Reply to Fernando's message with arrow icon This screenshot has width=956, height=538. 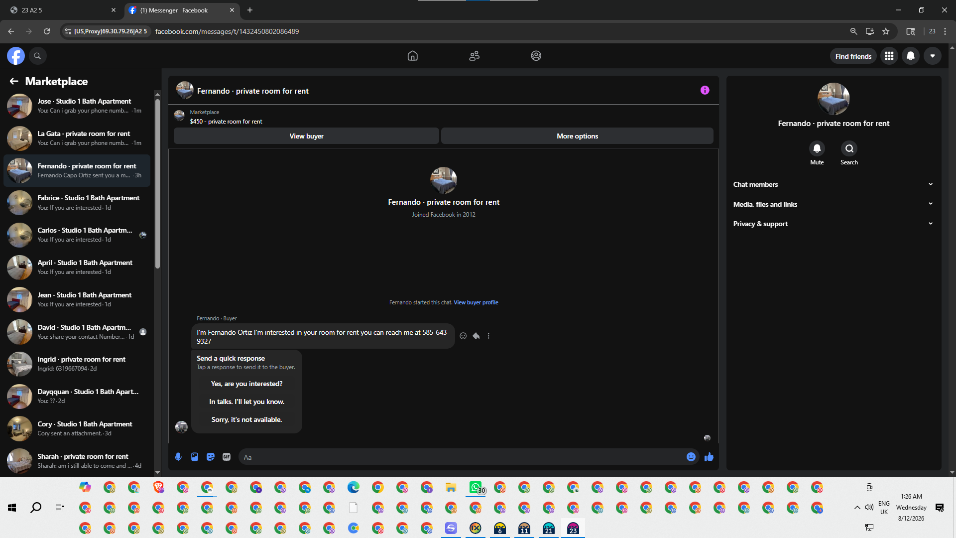pos(476,336)
